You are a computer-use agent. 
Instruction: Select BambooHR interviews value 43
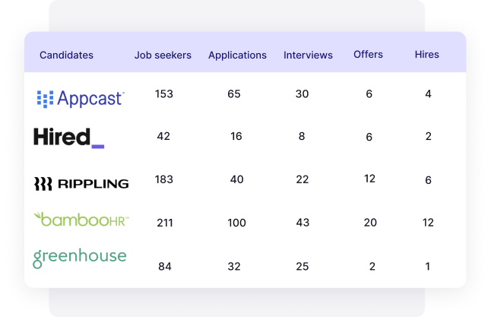click(302, 223)
